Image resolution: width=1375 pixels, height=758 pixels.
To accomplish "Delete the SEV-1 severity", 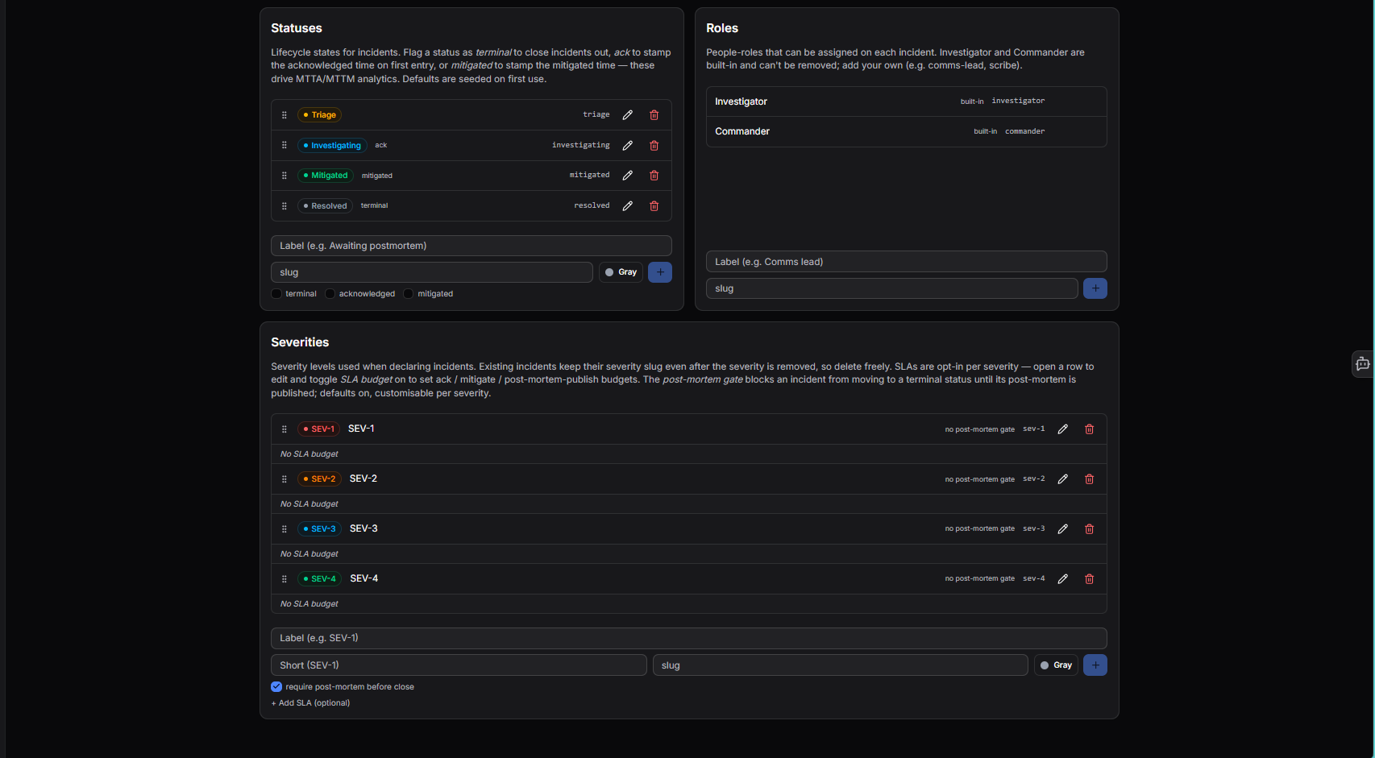I will [x=1089, y=429].
